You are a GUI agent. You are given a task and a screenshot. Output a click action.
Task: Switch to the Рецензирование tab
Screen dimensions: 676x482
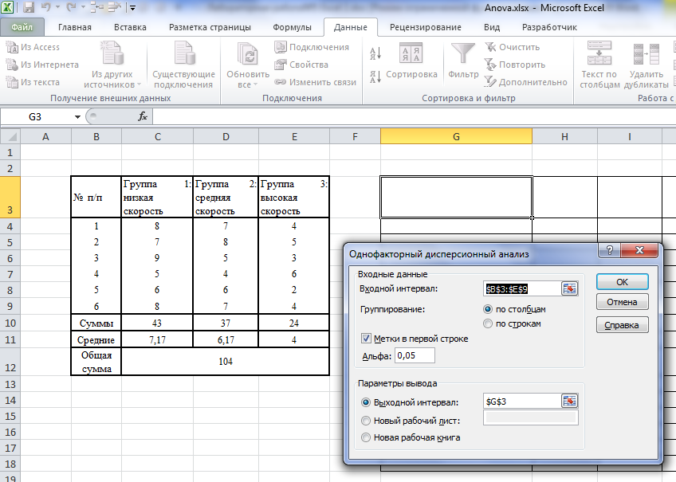(x=426, y=27)
